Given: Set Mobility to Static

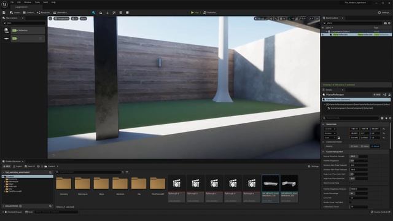Looking at the screenshot, I should [354, 146].
